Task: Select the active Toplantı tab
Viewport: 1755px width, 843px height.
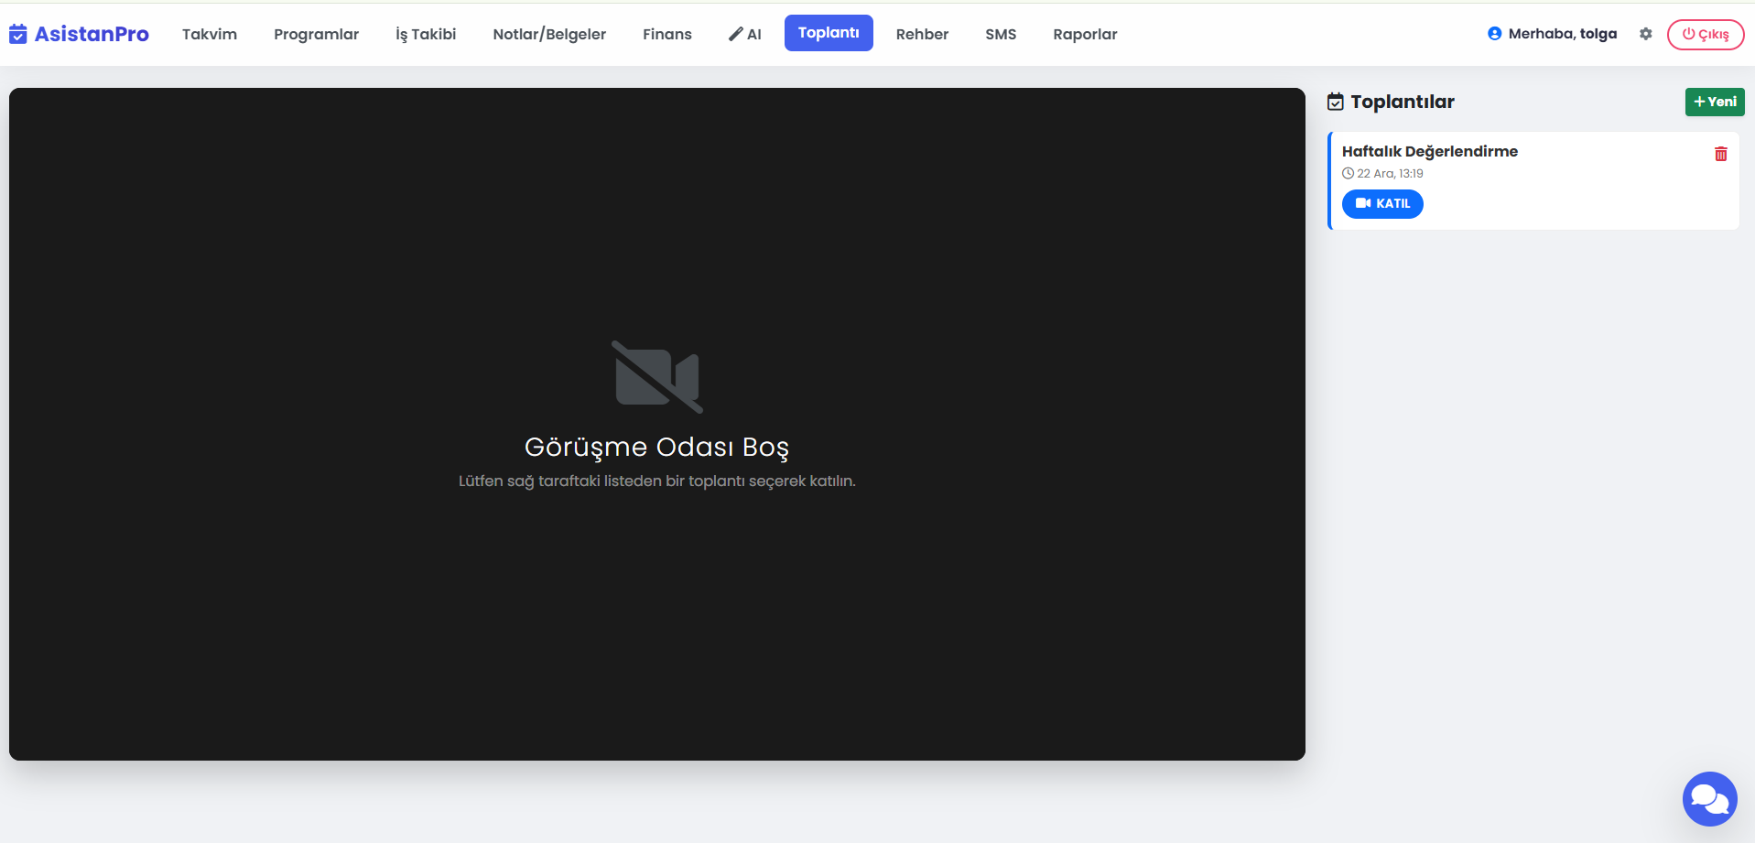Action: coord(828,33)
